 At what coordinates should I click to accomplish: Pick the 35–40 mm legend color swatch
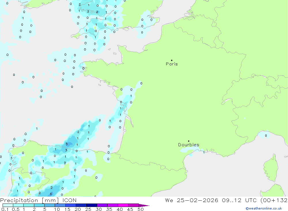coord(113,205)
